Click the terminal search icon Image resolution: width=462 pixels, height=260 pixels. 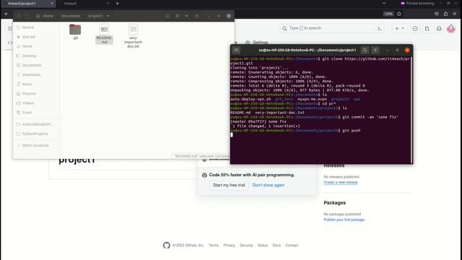365,50
